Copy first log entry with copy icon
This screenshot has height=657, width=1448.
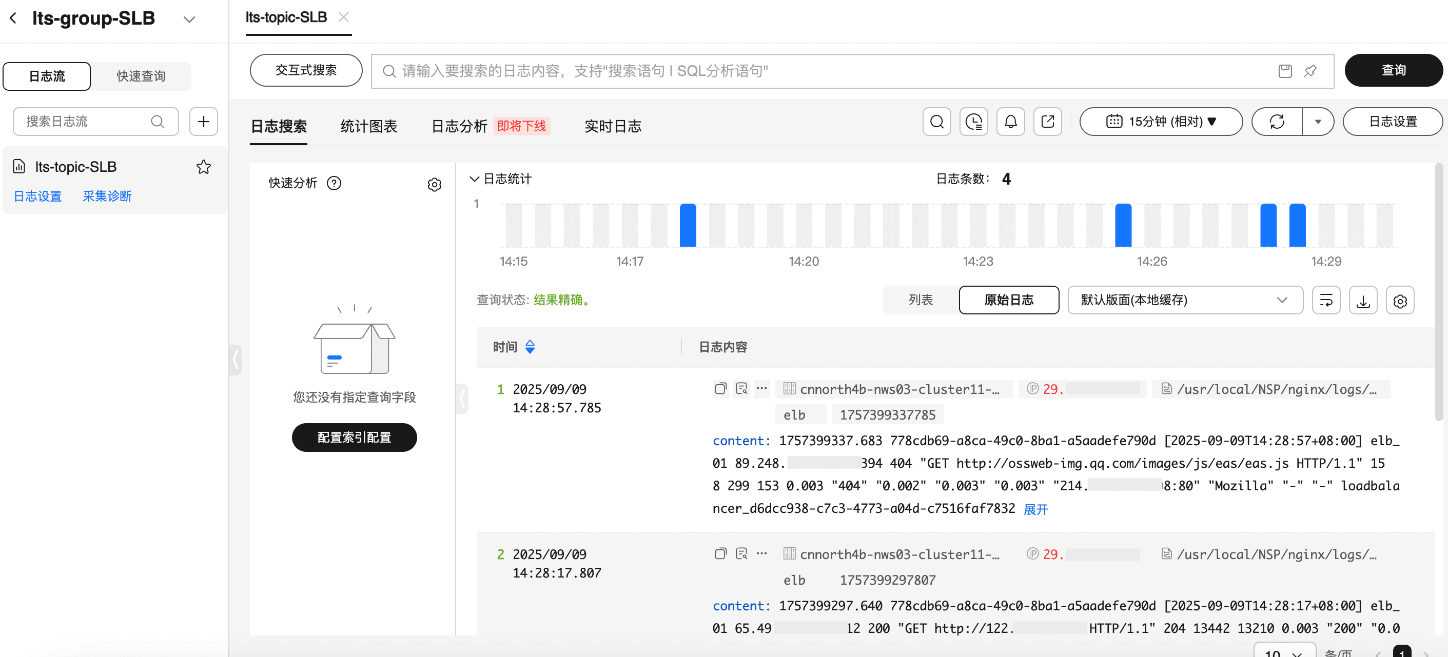tap(720, 388)
